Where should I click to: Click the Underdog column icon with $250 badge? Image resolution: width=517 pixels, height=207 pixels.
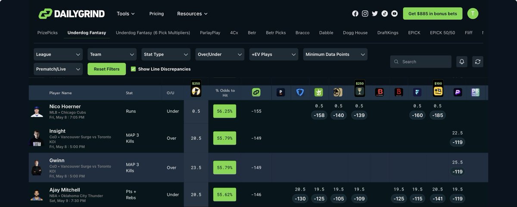[196, 89]
